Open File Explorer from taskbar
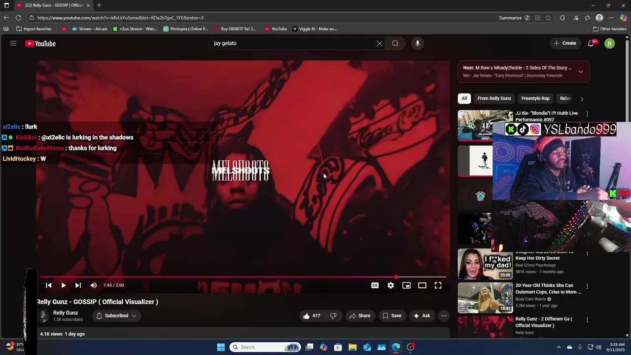631x355 pixels. (352, 347)
